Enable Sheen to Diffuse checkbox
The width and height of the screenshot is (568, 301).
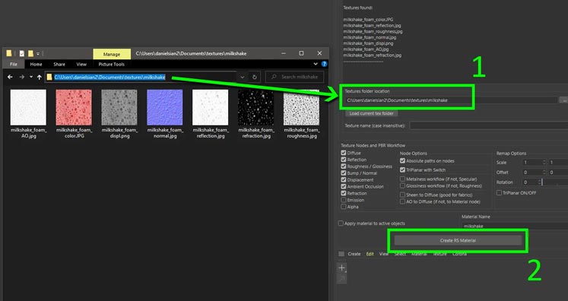coord(402,195)
